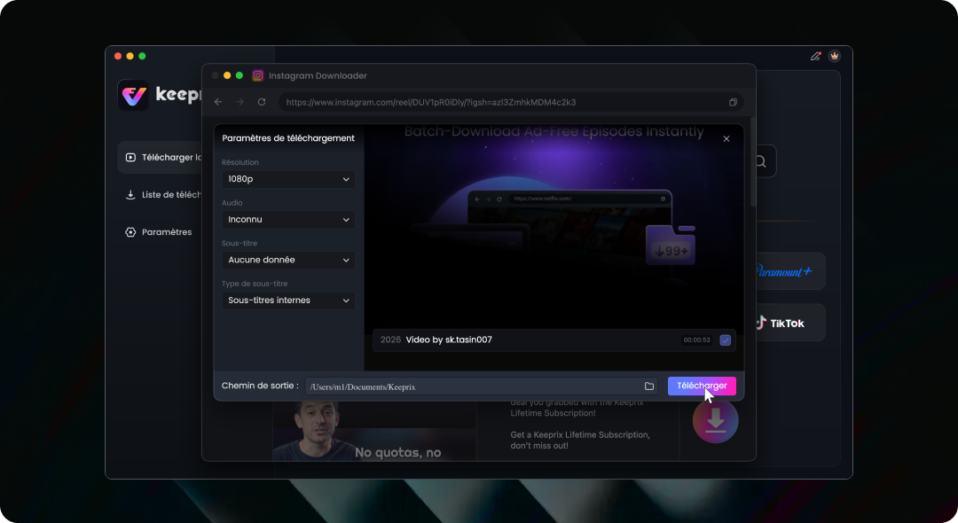The width and height of the screenshot is (958, 523).
Task: Click the search magnifier icon
Action: (760, 161)
